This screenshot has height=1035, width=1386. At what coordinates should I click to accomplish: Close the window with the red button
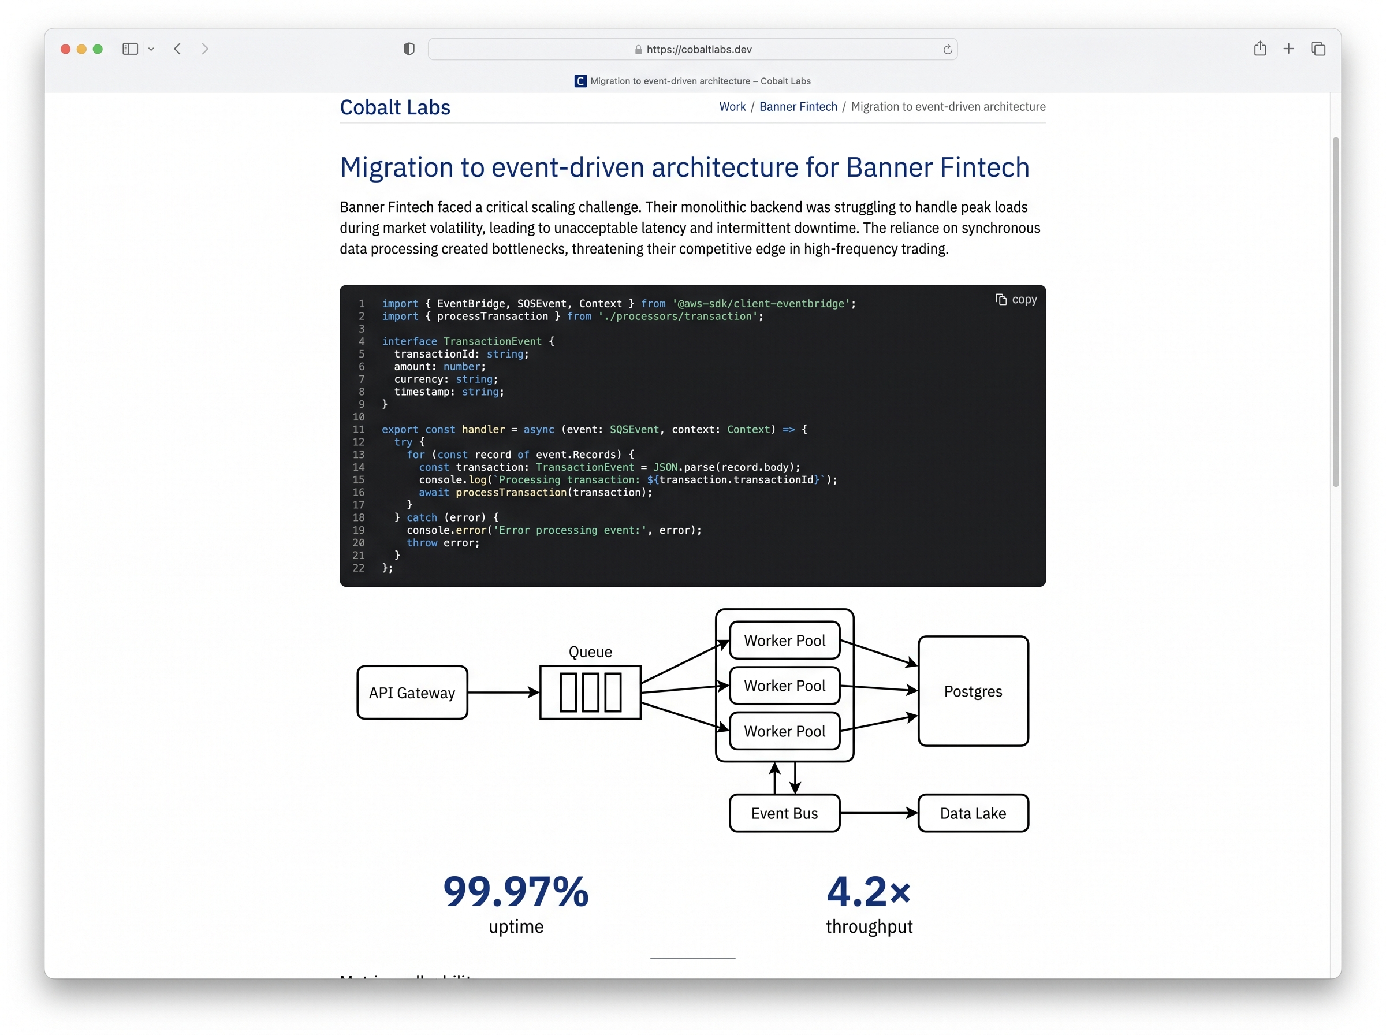pos(65,49)
